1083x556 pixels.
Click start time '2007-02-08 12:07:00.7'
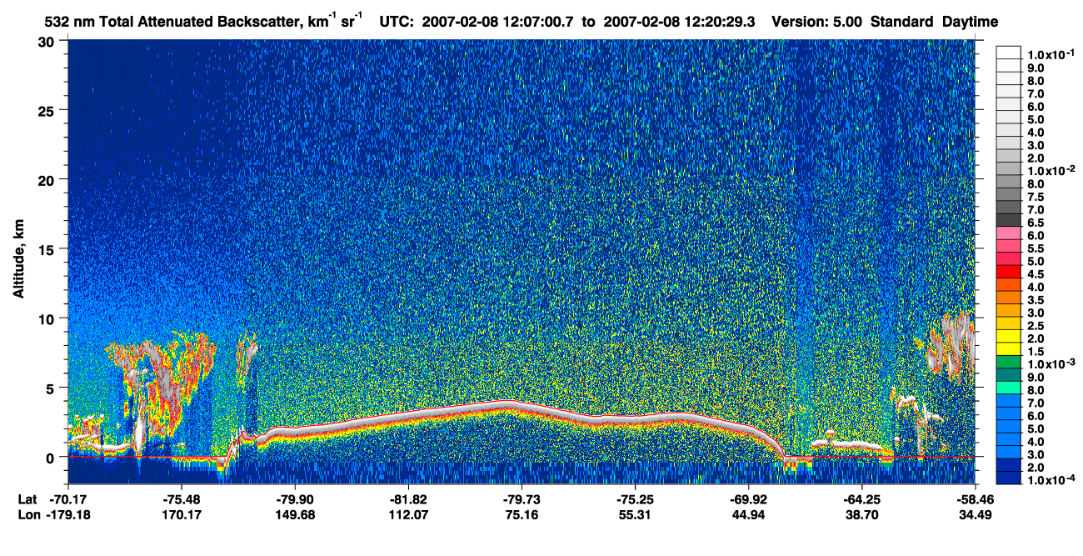[498, 22]
